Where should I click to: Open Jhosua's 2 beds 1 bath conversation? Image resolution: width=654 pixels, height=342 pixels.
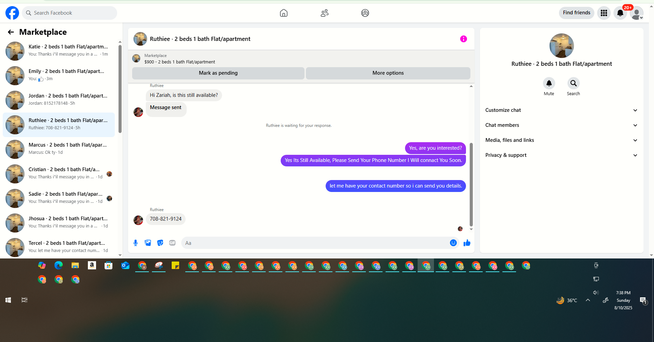click(x=59, y=223)
